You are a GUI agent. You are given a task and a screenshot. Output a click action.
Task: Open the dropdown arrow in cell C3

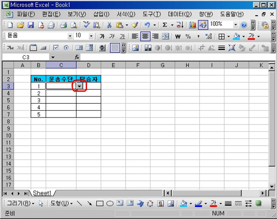click(80, 86)
